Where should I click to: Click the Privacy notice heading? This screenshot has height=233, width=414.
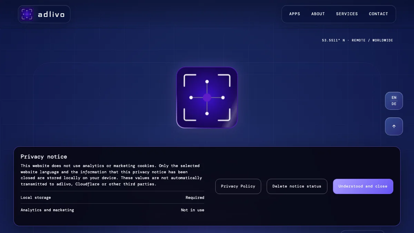point(44,157)
